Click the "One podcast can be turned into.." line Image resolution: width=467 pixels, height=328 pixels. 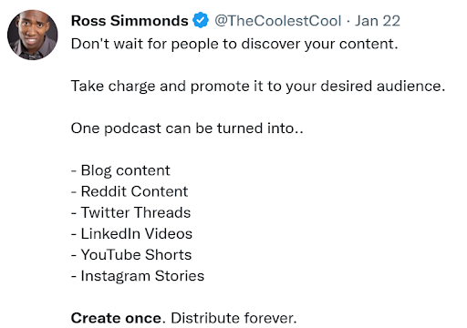coord(187,128)
